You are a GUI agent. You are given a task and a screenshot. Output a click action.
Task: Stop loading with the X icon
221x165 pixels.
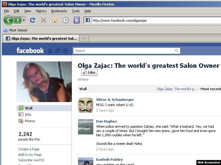pyautogui.click(x=44, y=20)
